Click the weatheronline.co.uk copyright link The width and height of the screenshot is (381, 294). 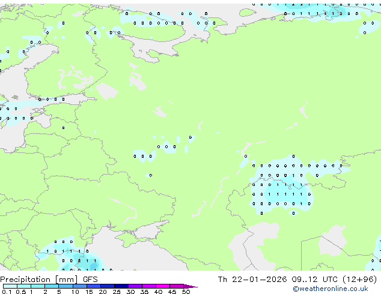click(x=330, y=289)
